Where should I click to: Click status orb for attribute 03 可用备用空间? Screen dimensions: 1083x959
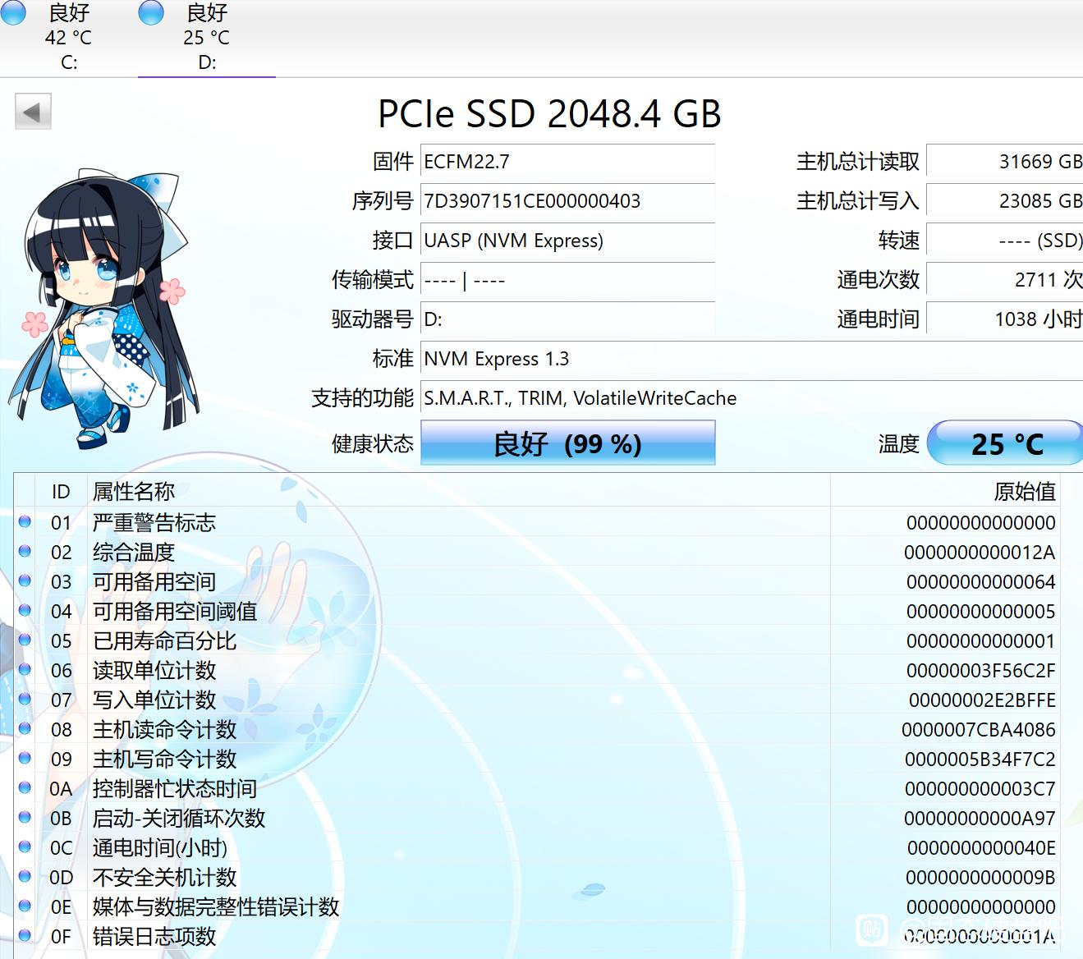[x=25, y=581]
